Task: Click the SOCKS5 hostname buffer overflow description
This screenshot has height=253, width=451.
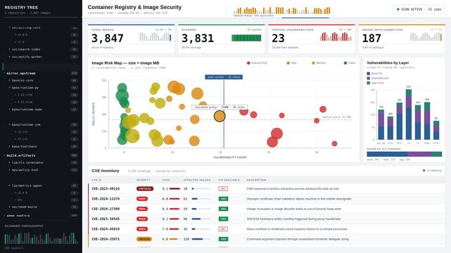Action: coord(293,219)
